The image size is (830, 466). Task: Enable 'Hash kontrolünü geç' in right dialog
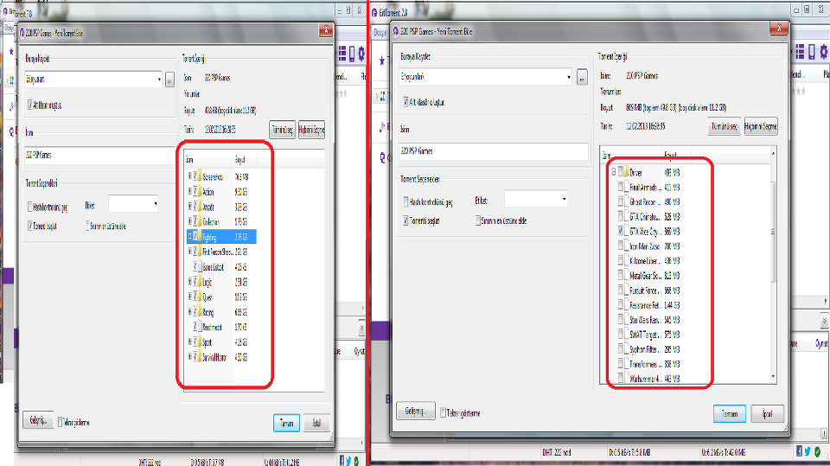[406, 201]
